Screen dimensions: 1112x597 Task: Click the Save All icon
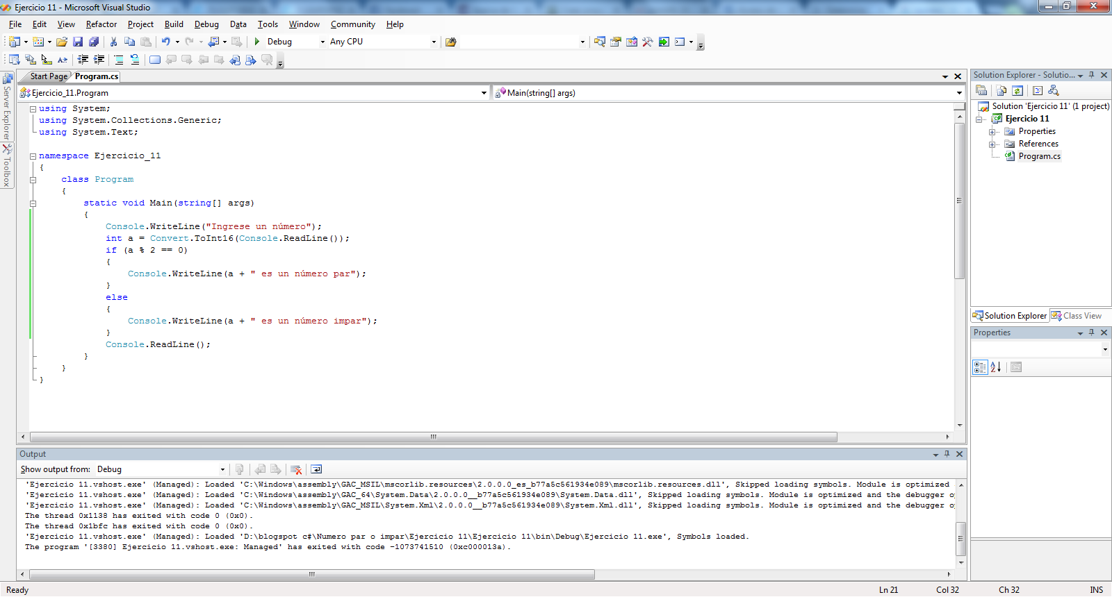pos(94,42)
